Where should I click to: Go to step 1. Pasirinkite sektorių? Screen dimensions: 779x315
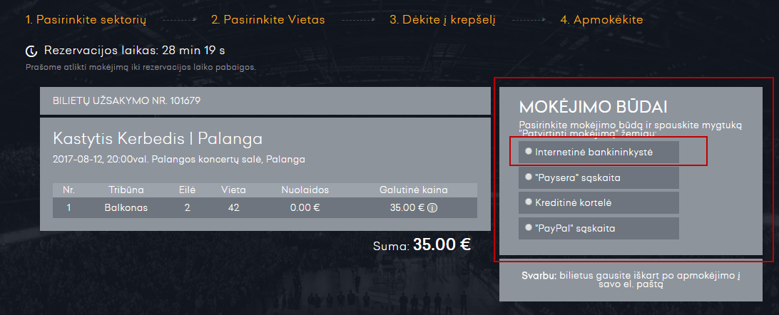[x=86, y=20]
